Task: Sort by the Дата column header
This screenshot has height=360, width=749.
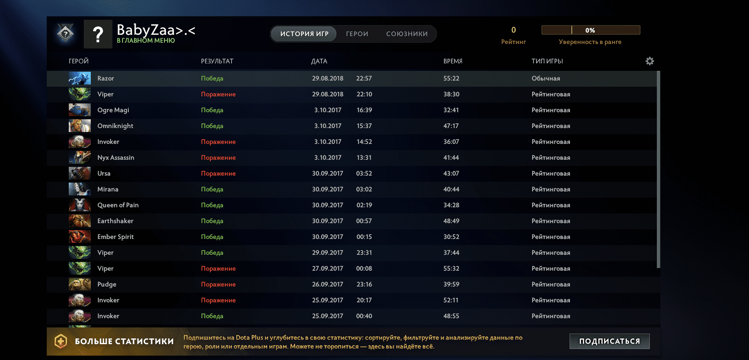Action: tap(319, 61)
